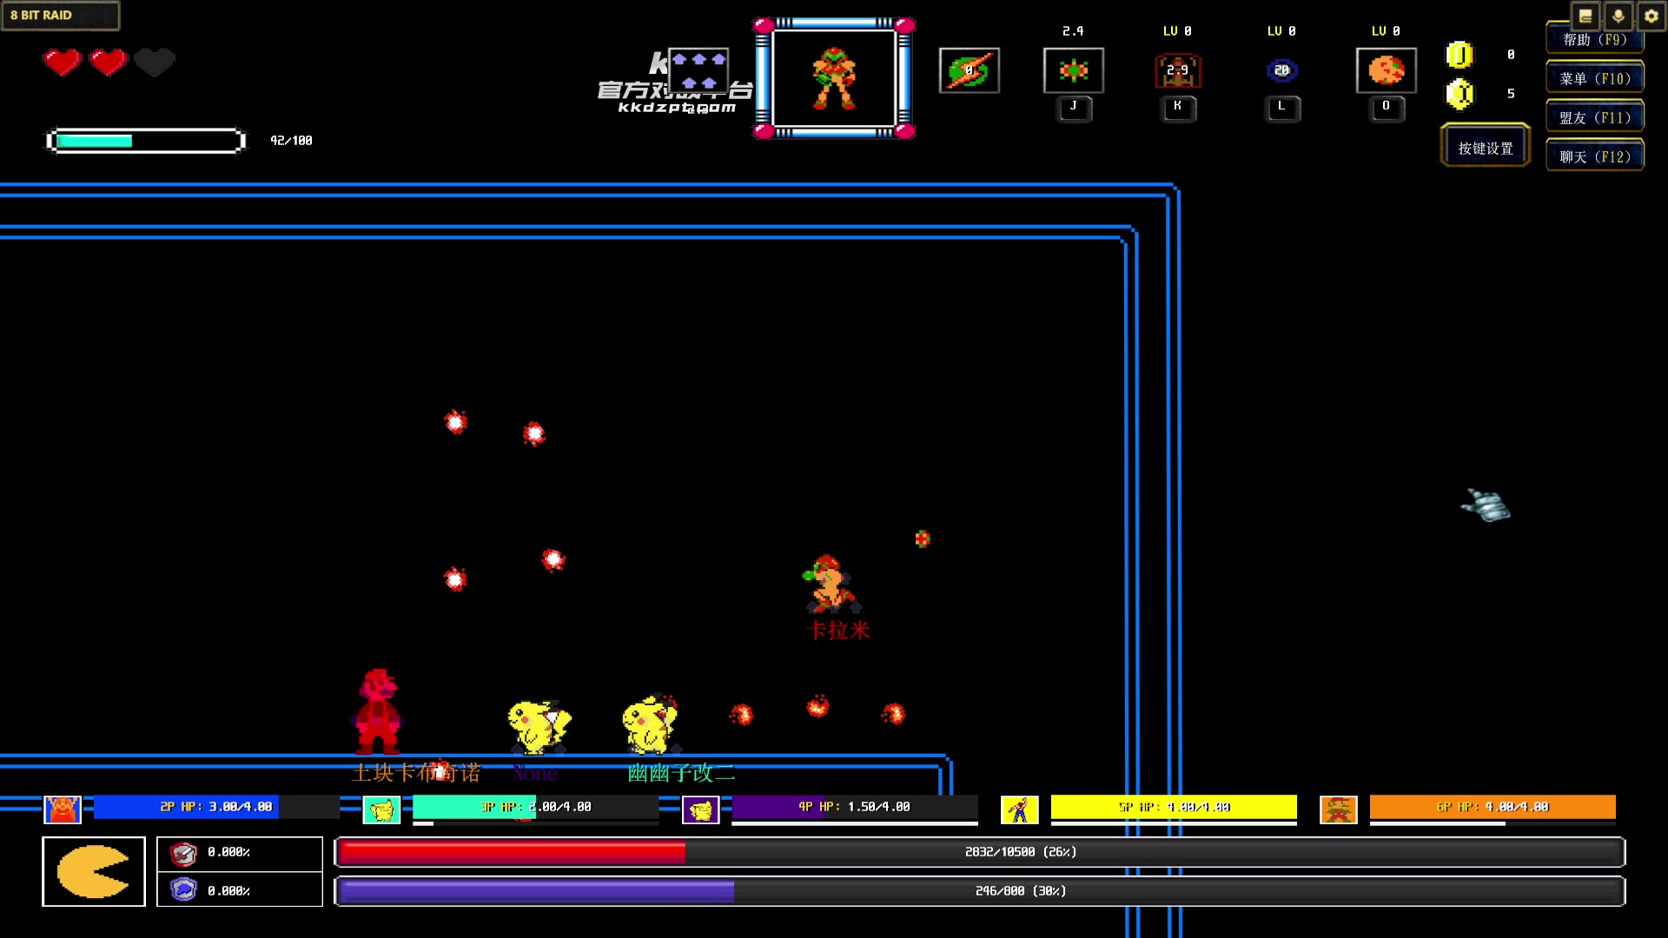Click the J key binding box

[1074, 108]
